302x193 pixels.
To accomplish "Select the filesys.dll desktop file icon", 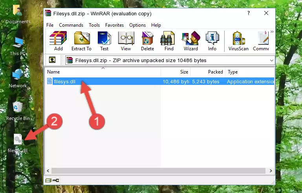I will pos(18,143).
